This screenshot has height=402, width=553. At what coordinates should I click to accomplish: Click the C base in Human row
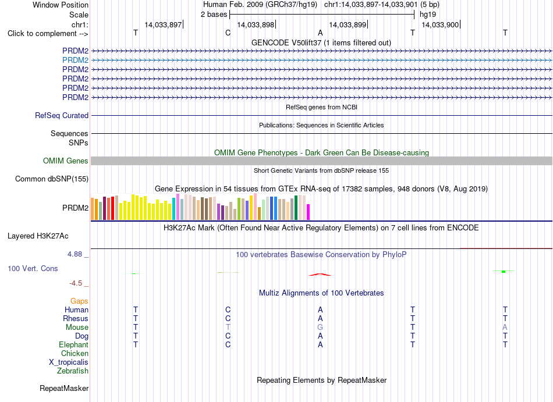228,309
